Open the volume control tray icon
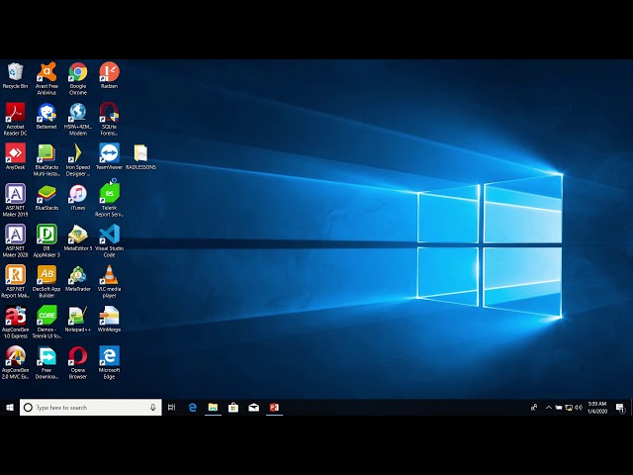633x475 pixels. click(x=579, y=407)
